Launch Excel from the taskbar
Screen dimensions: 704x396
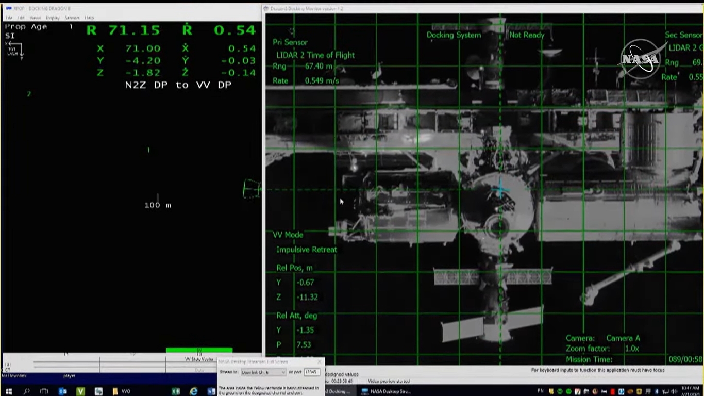pyautogui.click(x=176, y=391)
